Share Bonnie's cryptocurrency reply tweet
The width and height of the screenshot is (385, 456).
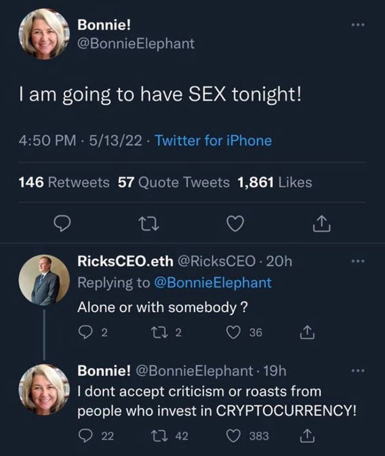(307, 436)
